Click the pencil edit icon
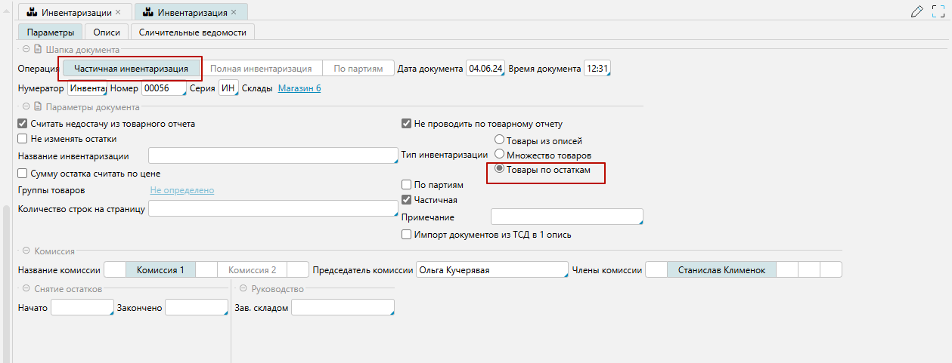The image size is (952, 363). tap(917, 11)
